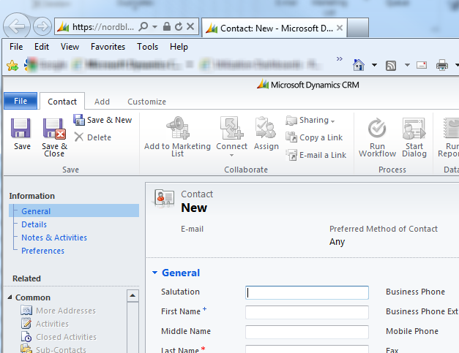Click the browser Refresh icon

[179, 26]
